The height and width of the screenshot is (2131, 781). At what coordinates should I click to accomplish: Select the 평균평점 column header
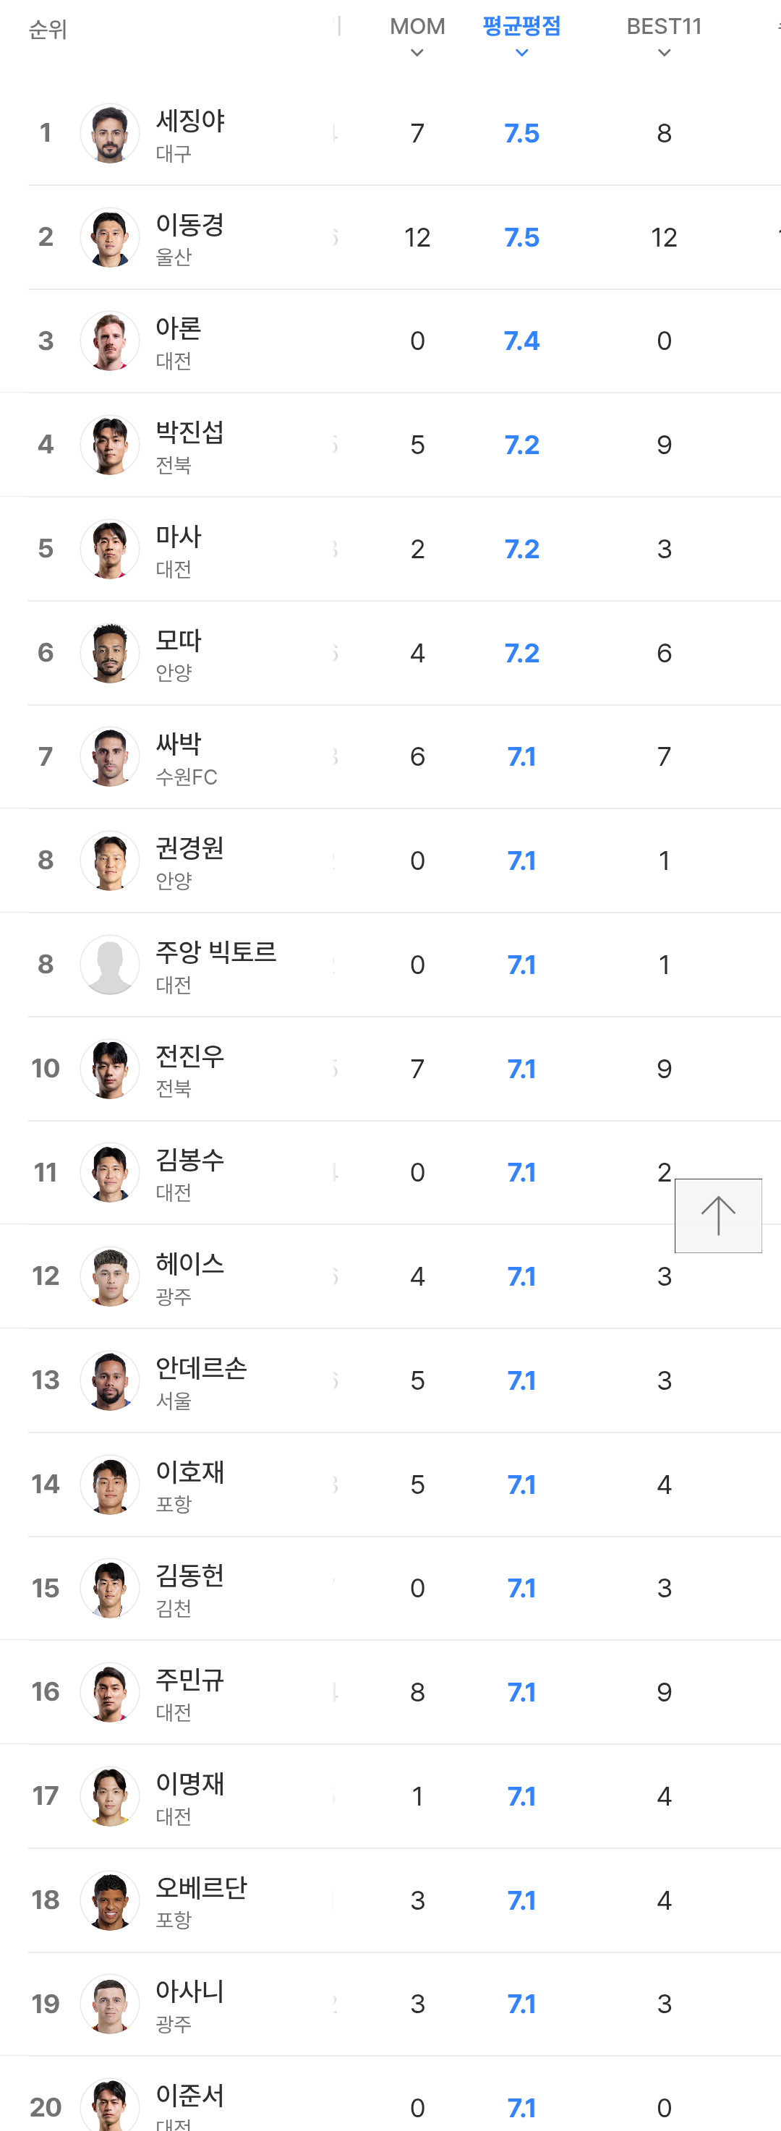[521, 27]
